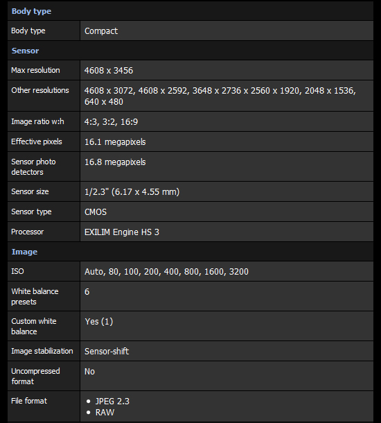
Task: Click the 16.1 megapixels value
Action: click(x=115, y=142)
